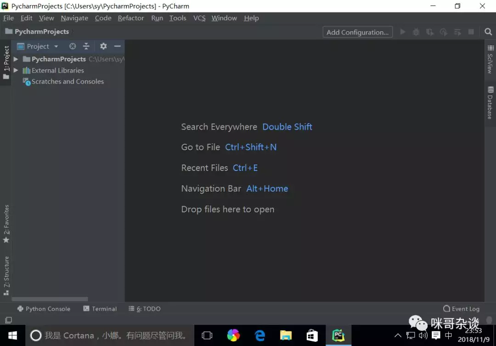Open File Explorer from the taskbar

tap(286, 335)
